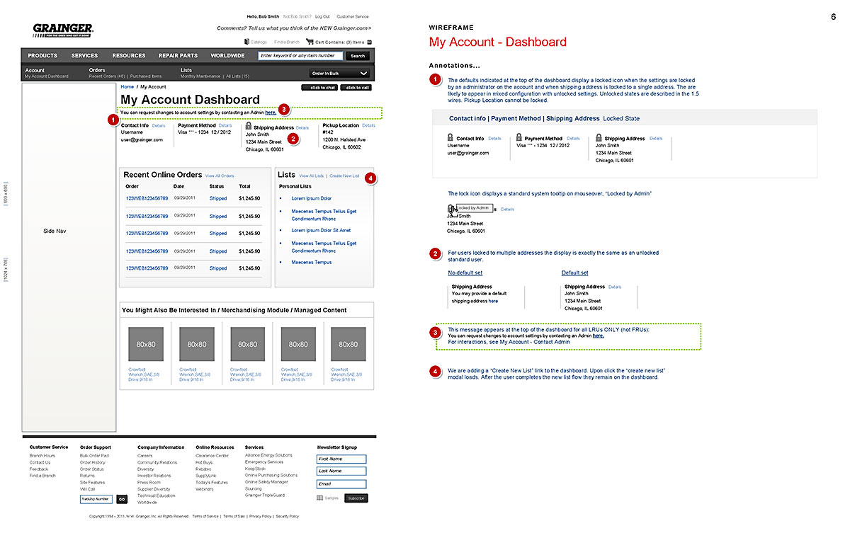850x550 pixels.
Task: Click lock icon beside Shipping Address on dashboard
Action: 248,127
